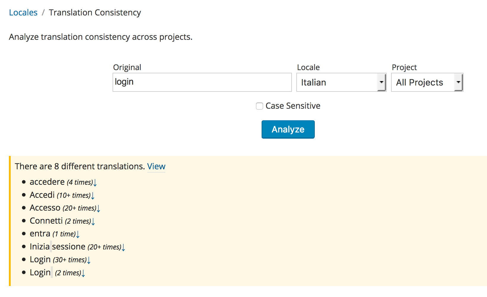Image resolution: width=487 pixels, height=297 pixels.
Task: Go to Locales breadcrumb link
Action: click(x=23, y=12)
